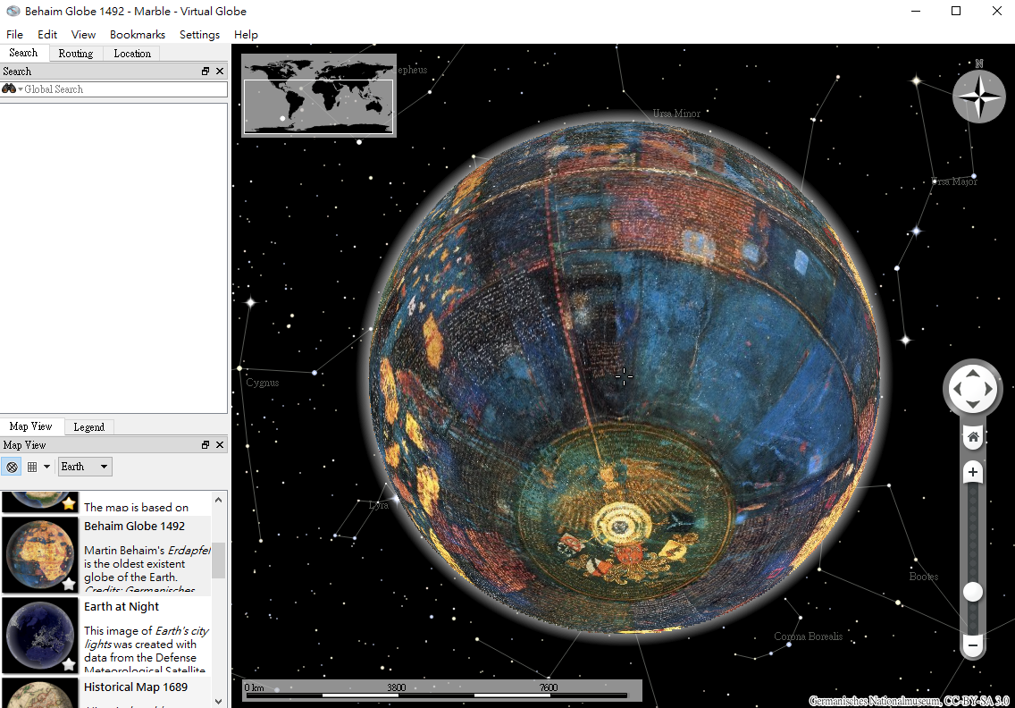1015x708 pixels.
Task: Float the Search panel
Action: coord(206,72)
